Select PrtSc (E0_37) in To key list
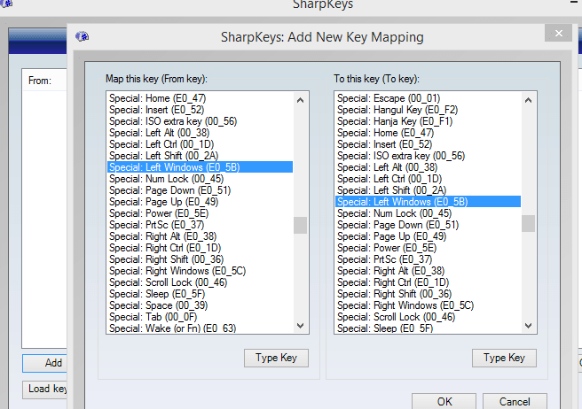 click(428, 259)
